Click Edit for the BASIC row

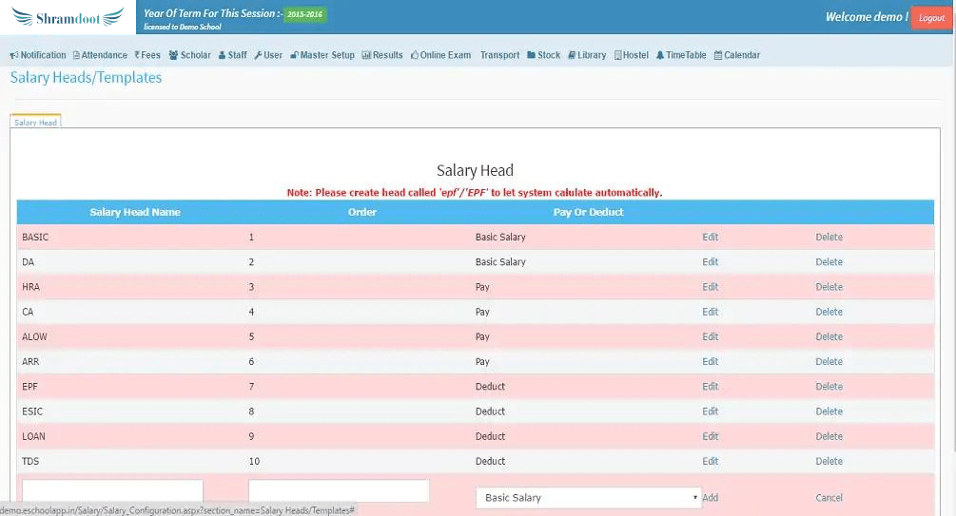pos(710,237)
